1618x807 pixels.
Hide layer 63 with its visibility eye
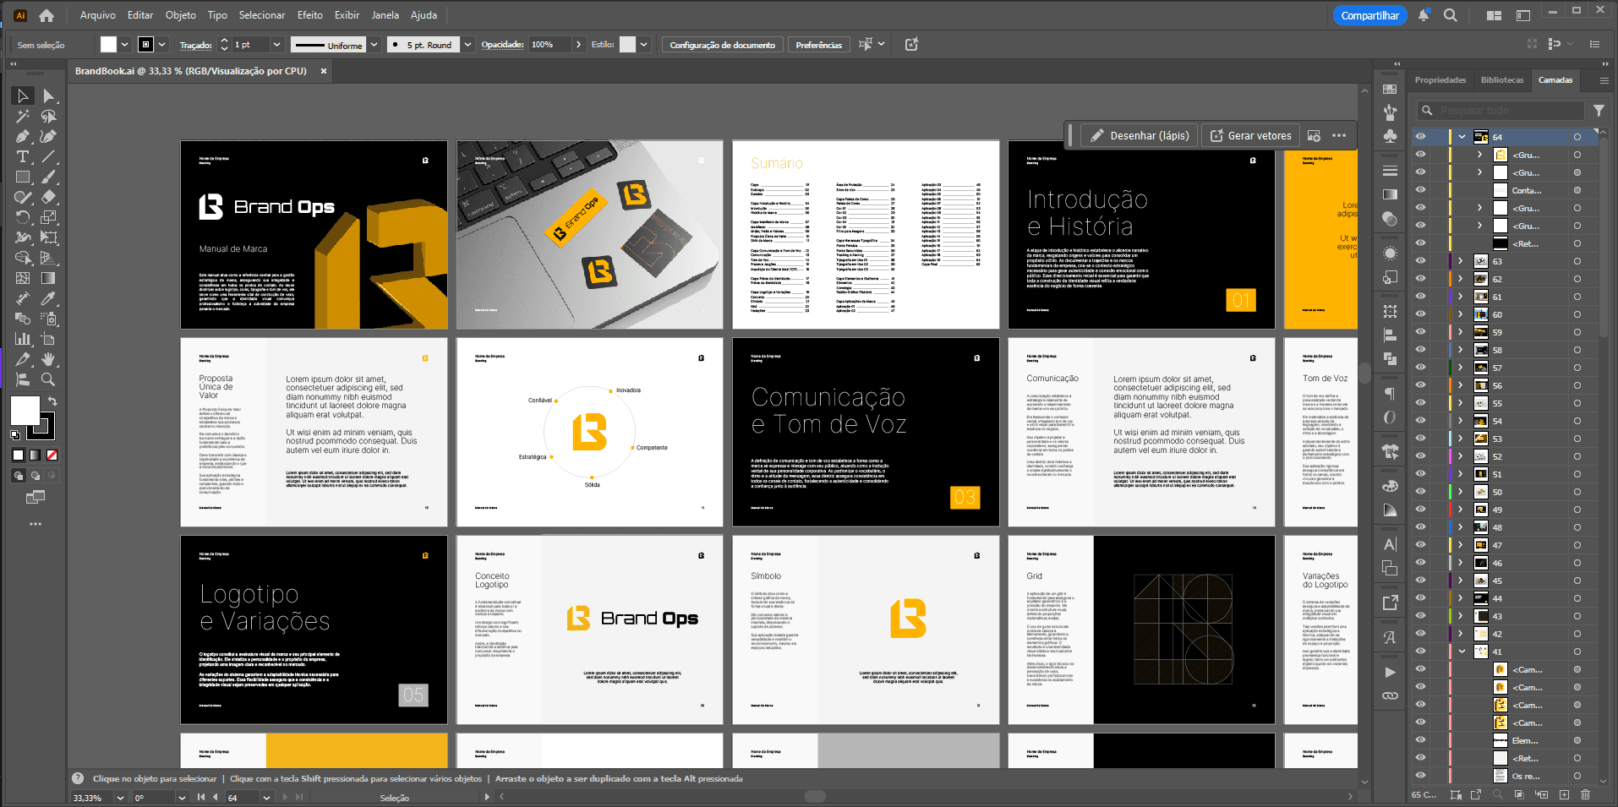(1421, 261)
